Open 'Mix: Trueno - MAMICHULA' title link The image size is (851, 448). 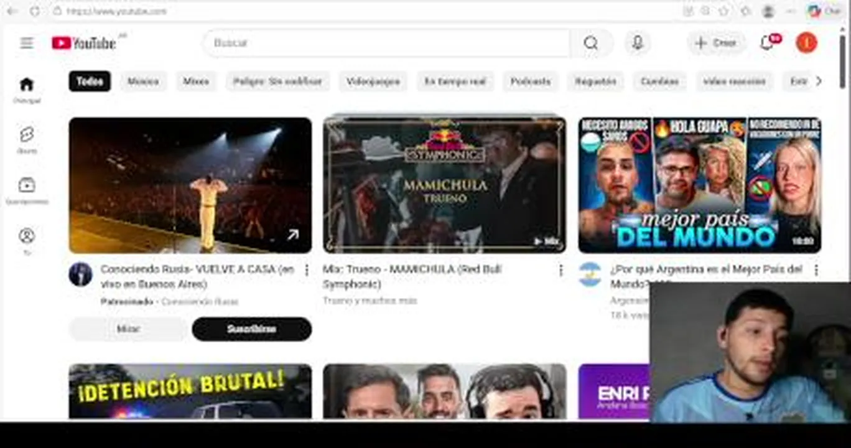(412, 277)
